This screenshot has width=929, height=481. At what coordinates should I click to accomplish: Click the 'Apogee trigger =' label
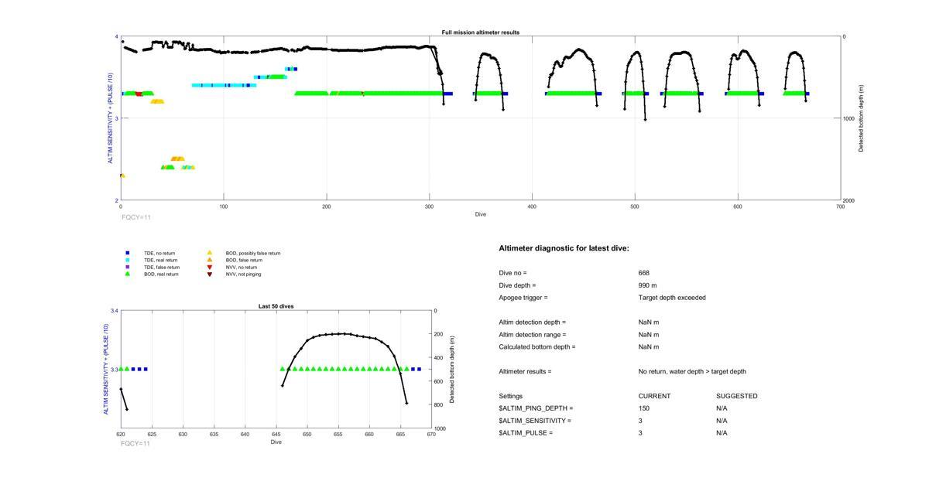[523, 298]
